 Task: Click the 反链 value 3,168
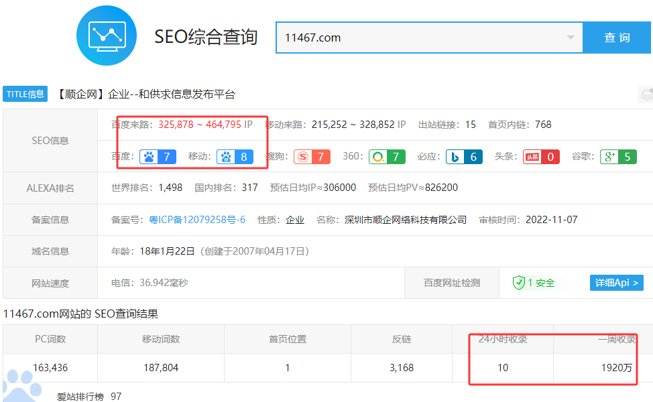point(402,368)
